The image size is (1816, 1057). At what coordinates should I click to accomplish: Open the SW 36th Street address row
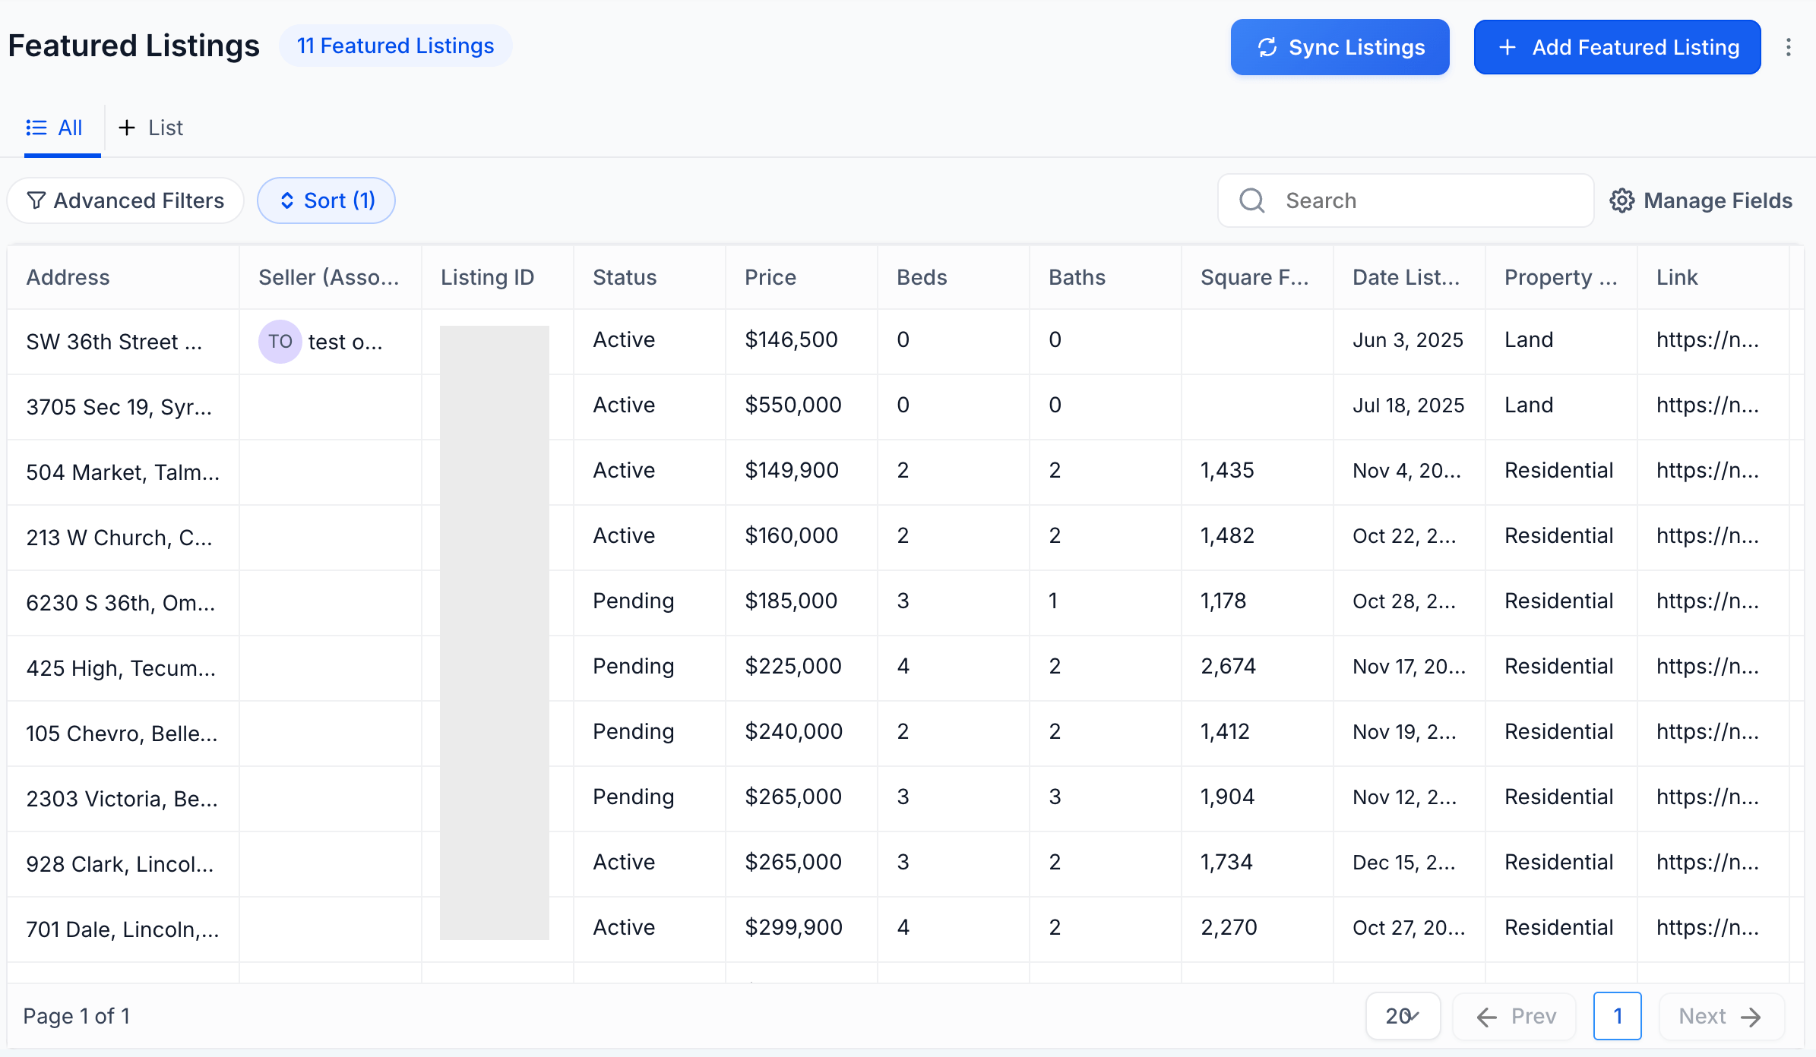(x=114, y=342)
